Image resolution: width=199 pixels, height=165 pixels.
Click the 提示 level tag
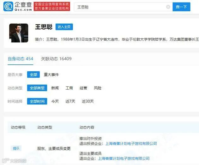16,148
